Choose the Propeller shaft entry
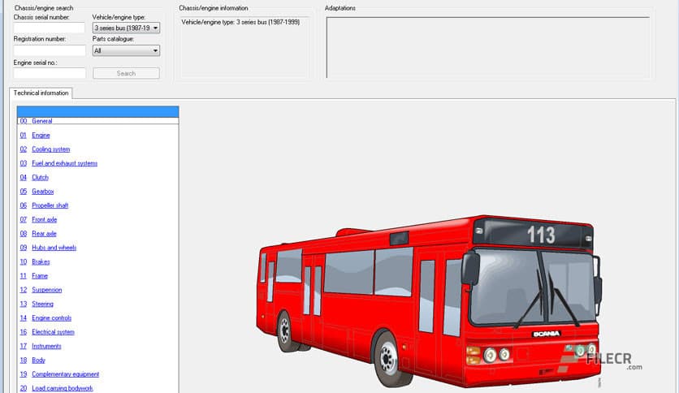The height and width of the screenshot is (393, 679). pyautogui.click(x=50, y=205)
